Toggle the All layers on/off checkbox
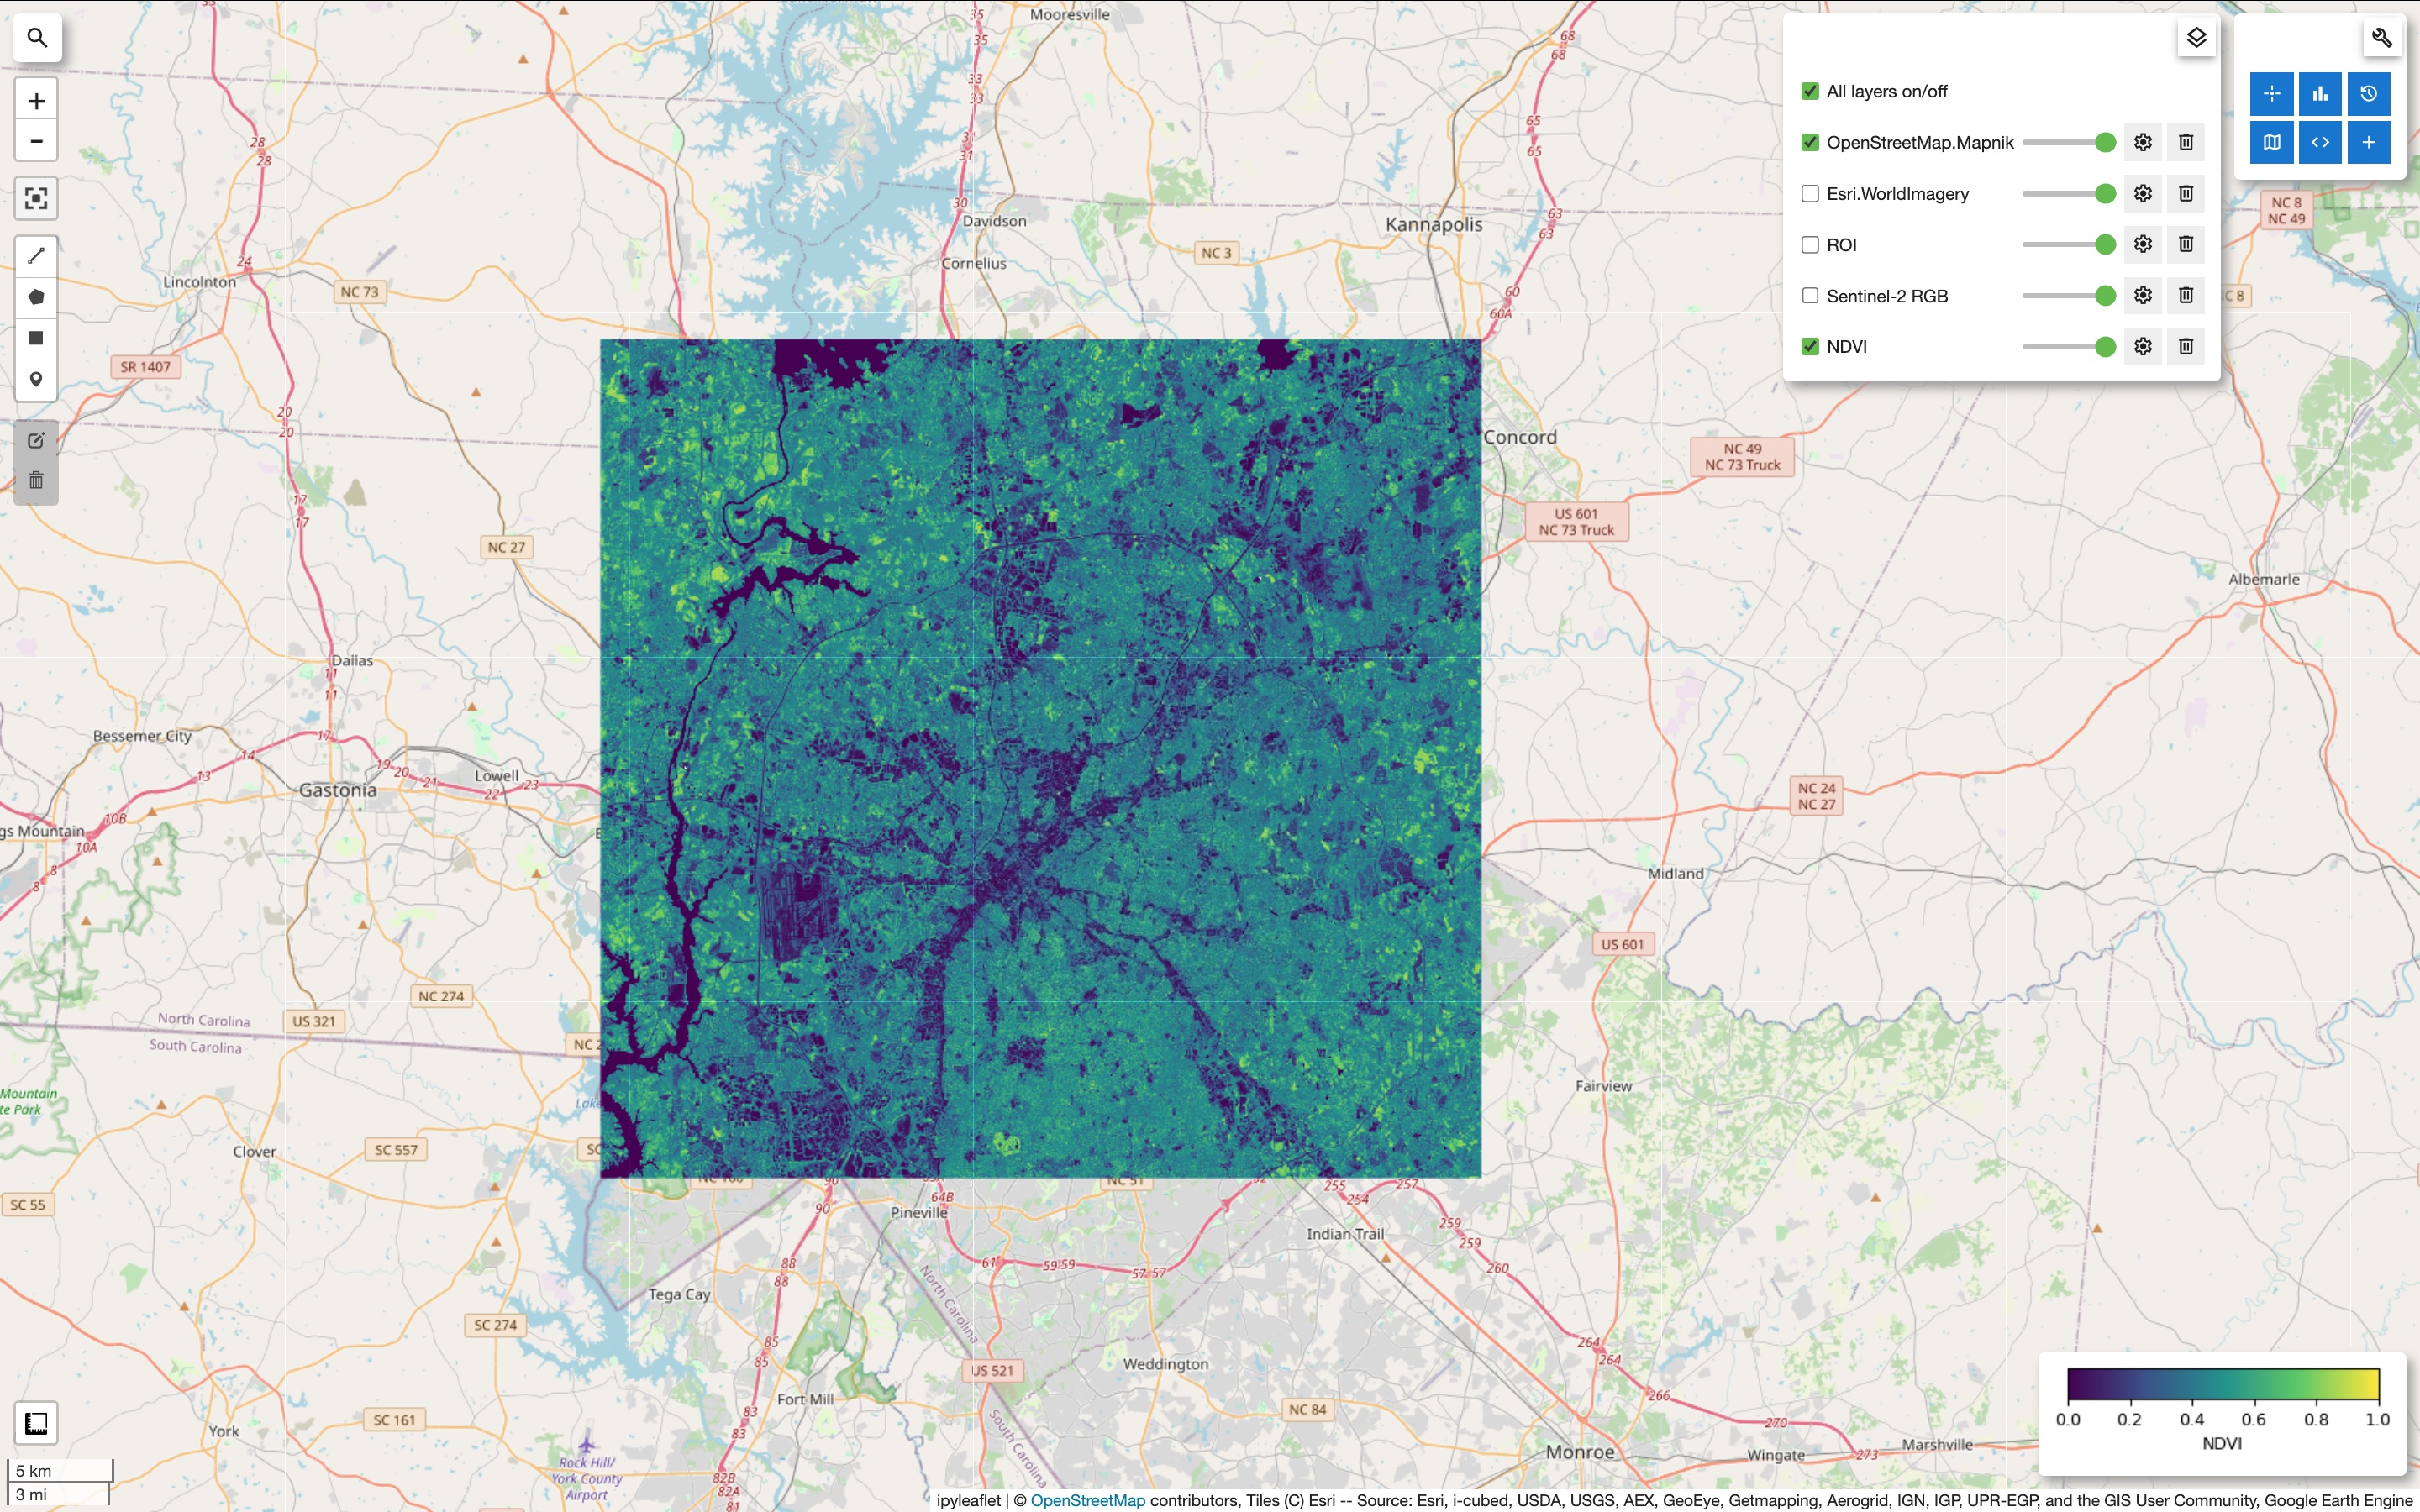2420x1512 pixels. coord(1810,91)
